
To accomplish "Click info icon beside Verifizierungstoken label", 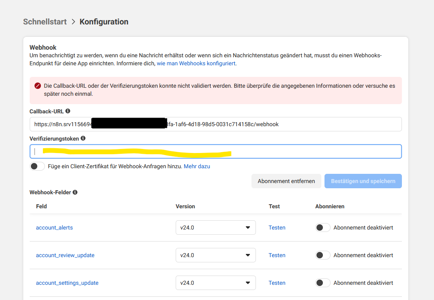I will pos(83,138).
